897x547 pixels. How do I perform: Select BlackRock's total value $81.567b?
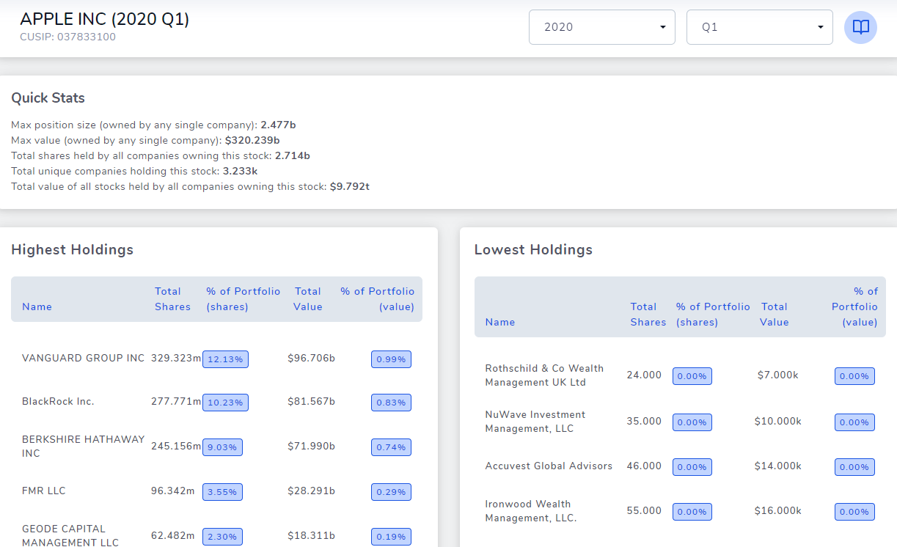click(311, 401)
